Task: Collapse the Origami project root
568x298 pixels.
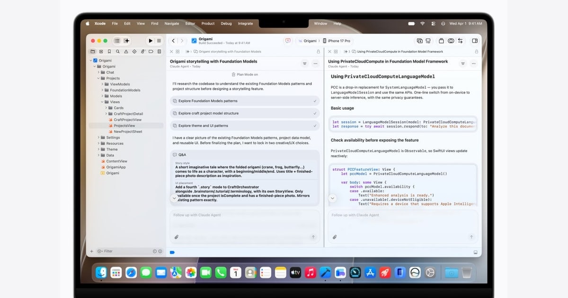Action: coord(90,61)
